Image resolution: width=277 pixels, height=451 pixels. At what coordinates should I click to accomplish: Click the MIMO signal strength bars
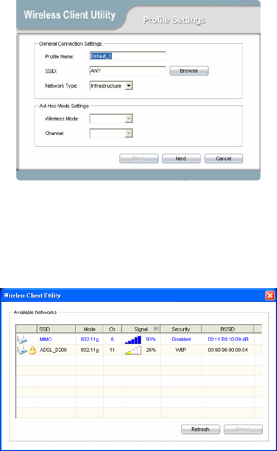coord(133,340)
